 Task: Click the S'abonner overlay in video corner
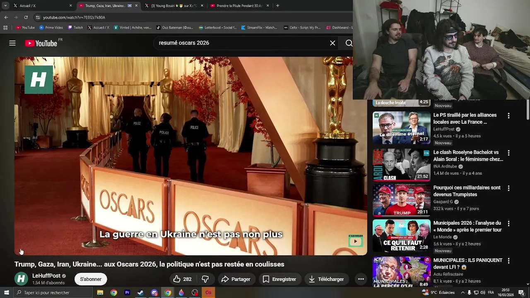pyautogui.click(x=356, y=240)
